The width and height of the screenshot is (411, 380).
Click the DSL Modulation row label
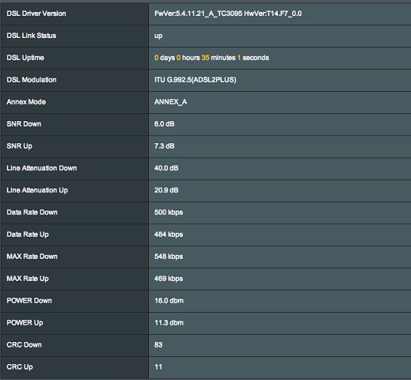point(32,80)
